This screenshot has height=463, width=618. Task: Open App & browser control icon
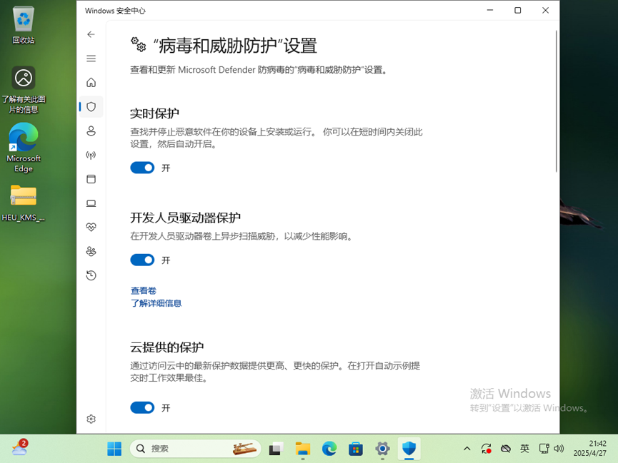91,179
